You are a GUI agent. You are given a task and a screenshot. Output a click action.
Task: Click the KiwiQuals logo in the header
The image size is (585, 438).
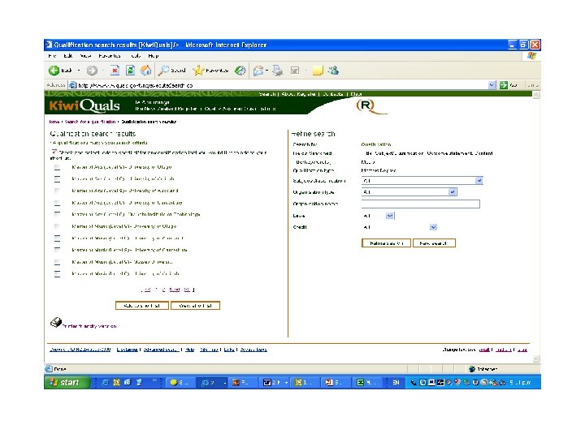84,105
